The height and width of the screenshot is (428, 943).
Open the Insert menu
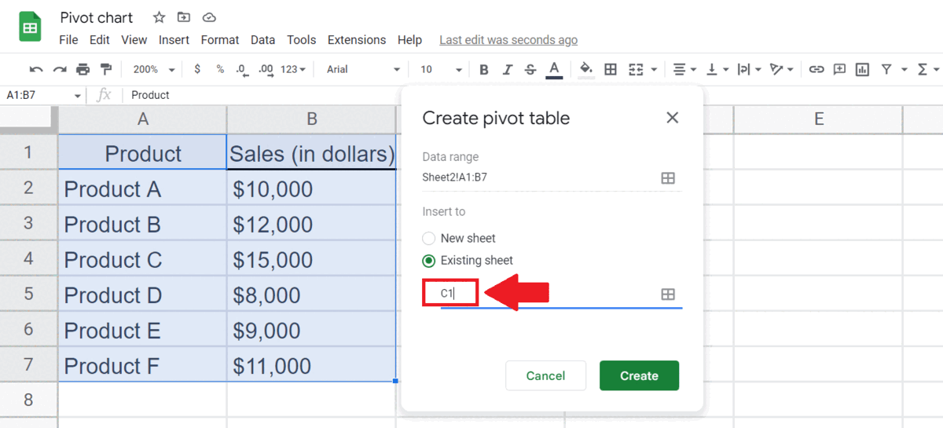point(174,40)
